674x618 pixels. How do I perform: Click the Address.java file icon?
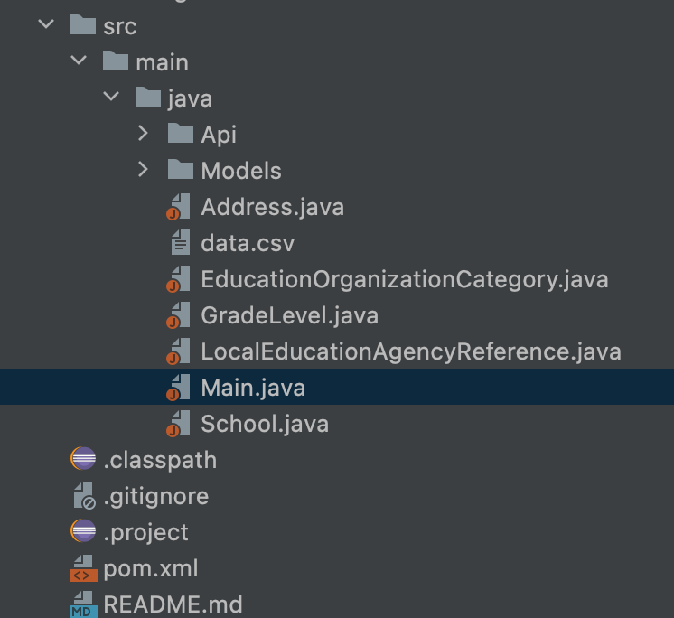tap(178, 207)
